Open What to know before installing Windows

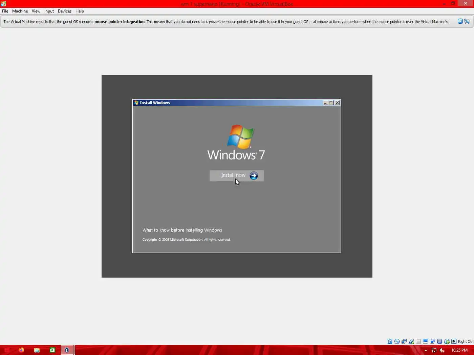[x=182, y=230]
